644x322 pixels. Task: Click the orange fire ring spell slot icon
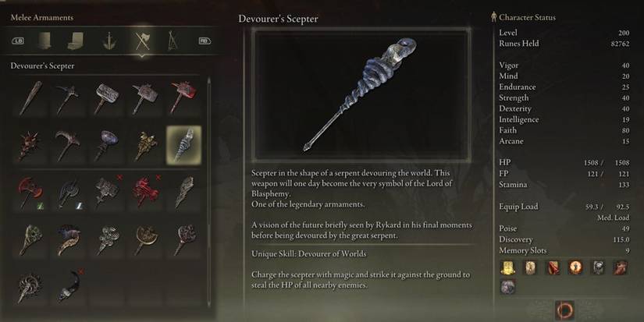(575, 268)
